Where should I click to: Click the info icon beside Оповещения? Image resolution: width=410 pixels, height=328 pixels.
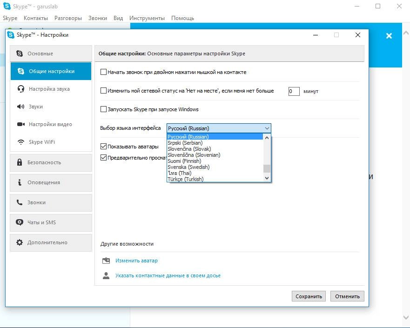coord(20,182)
